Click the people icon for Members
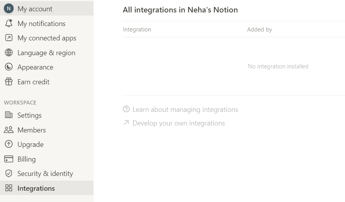This screenshot has width=345, height=202. (x=9, y=130)
